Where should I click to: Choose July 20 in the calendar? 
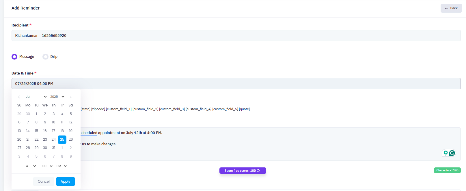[19, 140]
